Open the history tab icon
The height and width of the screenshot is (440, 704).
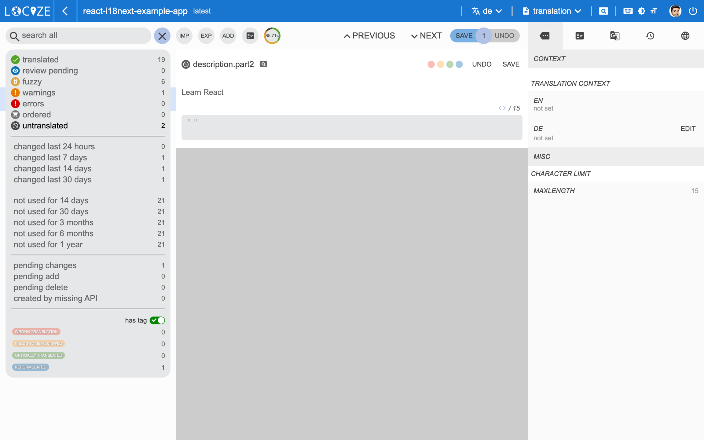point(650,36)
